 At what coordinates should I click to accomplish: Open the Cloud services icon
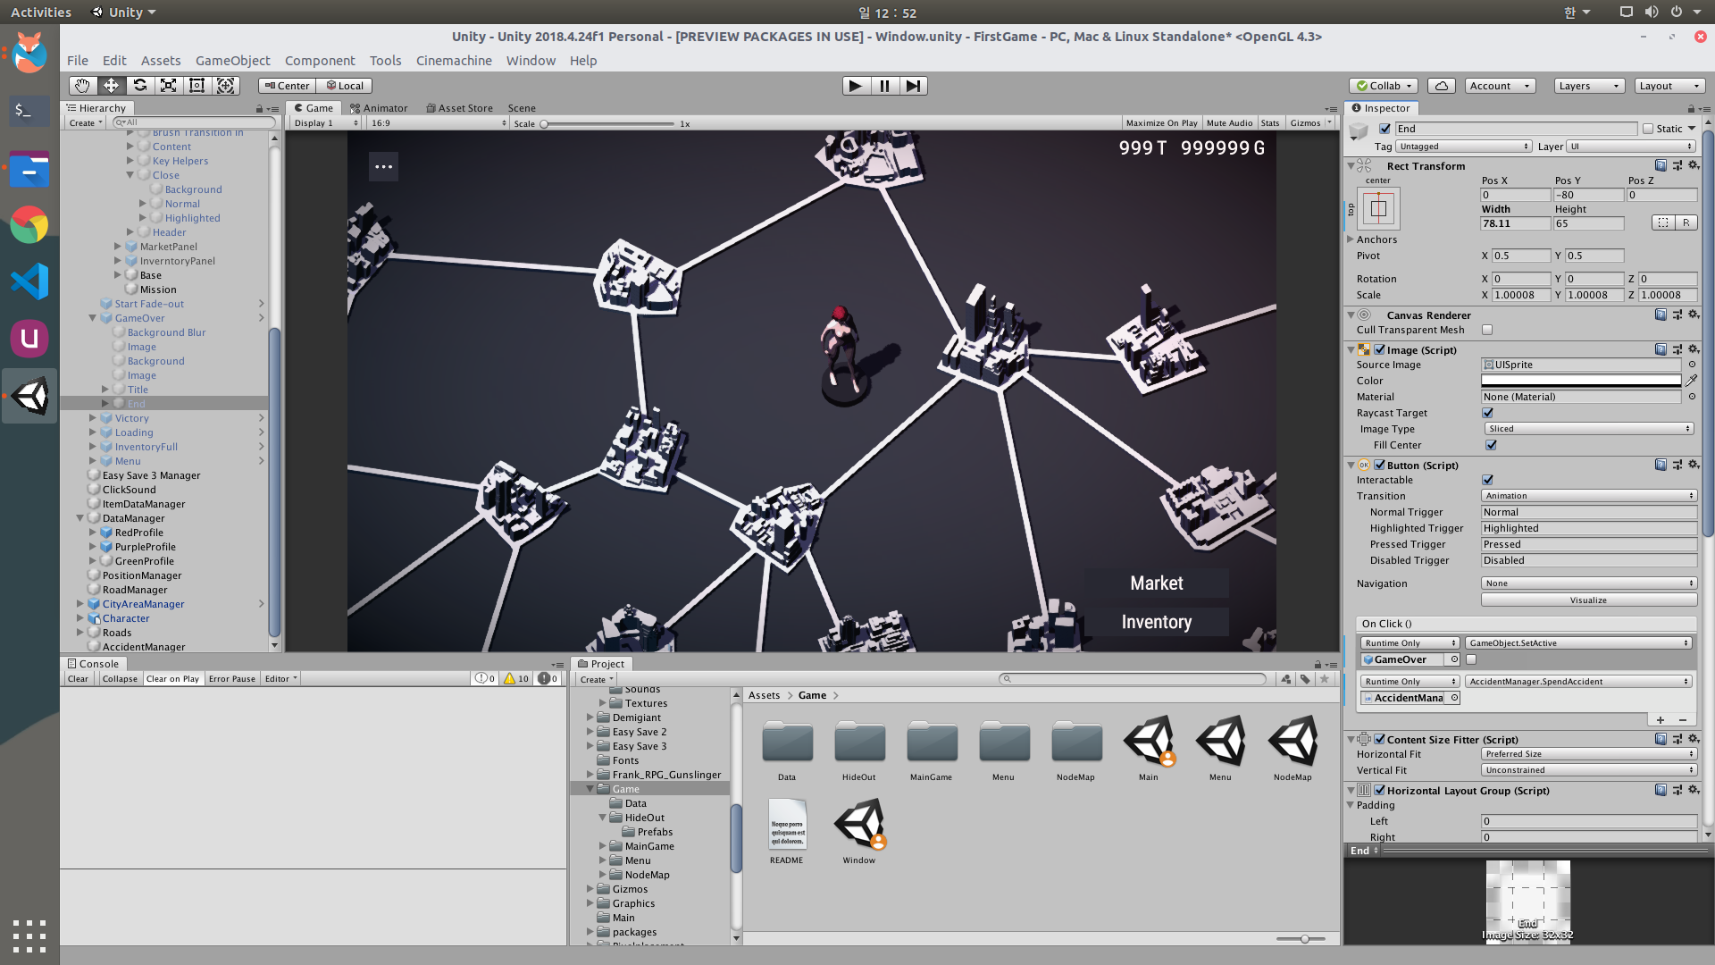pos(1441,86)
